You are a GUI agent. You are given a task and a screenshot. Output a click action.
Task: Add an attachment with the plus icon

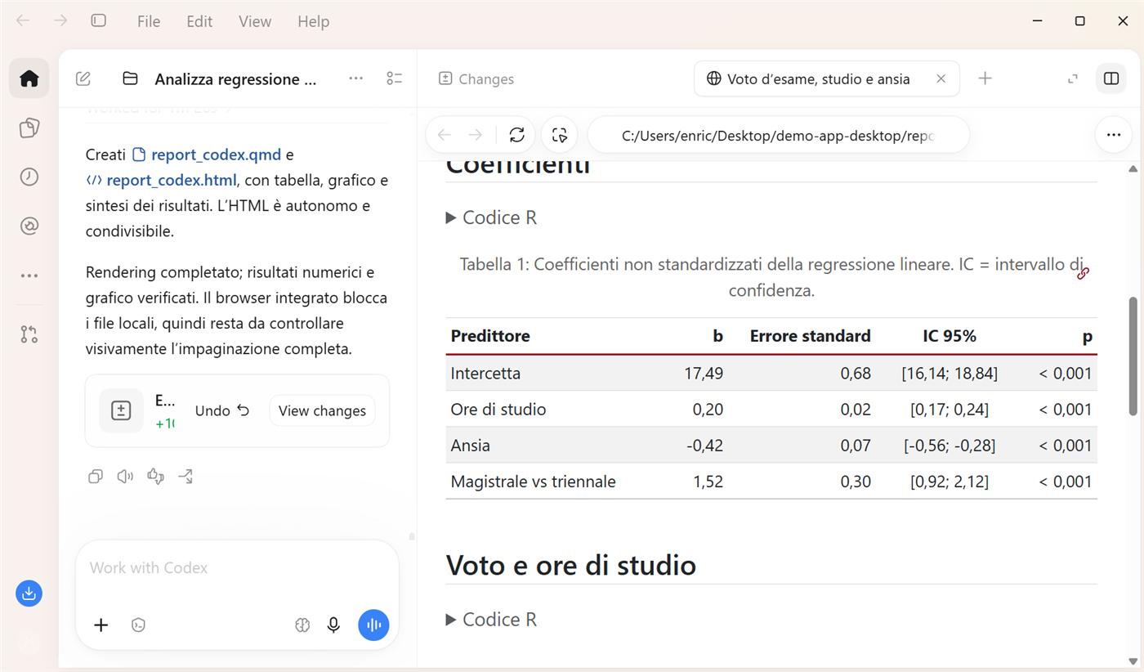pos(101,625)
